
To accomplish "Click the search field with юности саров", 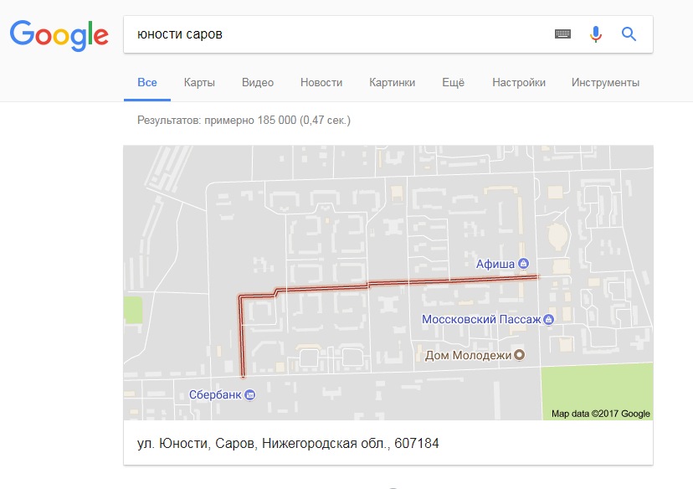I will coord(336,34).
